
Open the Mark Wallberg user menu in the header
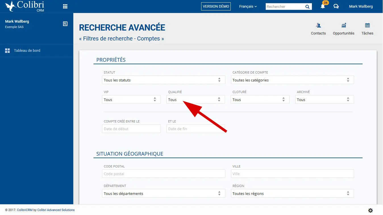click(x=361, y=7)
